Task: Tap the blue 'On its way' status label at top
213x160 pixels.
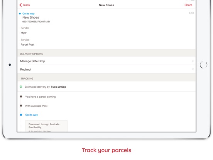Action: point(29,14)
